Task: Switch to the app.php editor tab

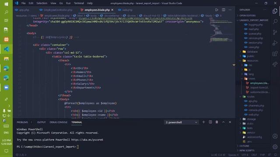Action: (23, 10)
